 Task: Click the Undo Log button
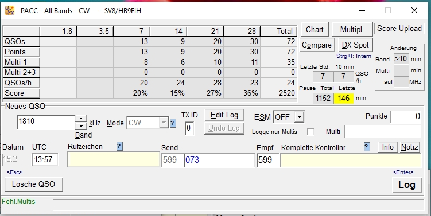click(224, 128)
